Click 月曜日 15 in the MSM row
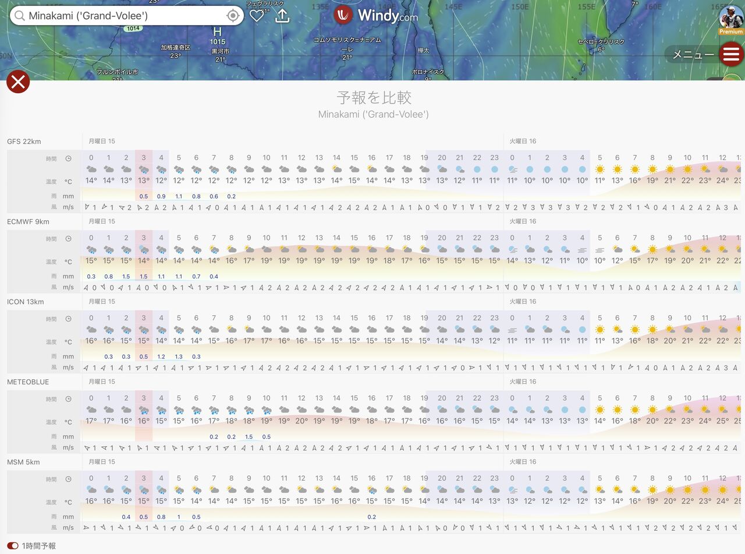This screenshot has width=745, height=554. pyautogui.click(x=102, y=462)
